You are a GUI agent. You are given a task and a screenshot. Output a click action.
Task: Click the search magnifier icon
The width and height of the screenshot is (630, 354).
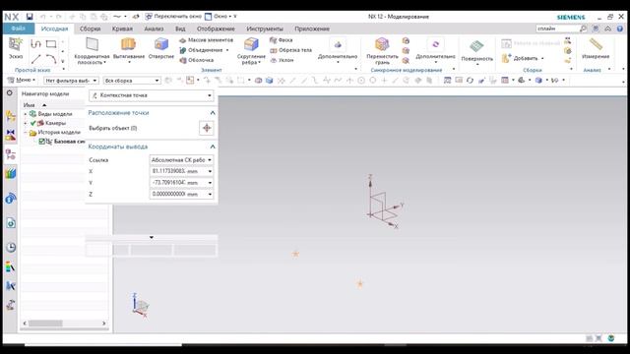(x=584, y=29)
